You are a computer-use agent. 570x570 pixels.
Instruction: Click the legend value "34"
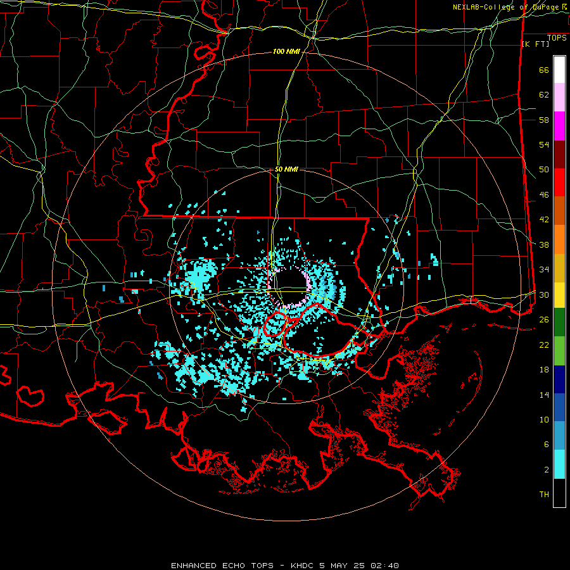click(x=544, y=269)
